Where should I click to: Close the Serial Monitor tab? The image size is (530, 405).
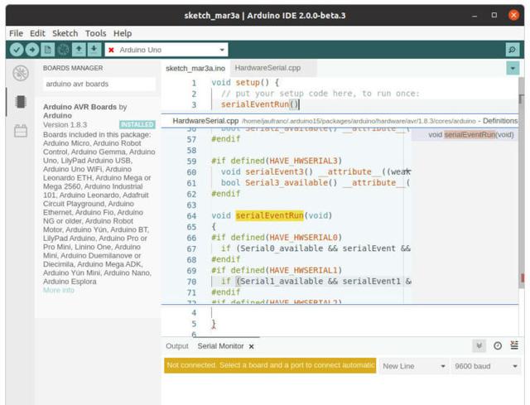(251, 346)
